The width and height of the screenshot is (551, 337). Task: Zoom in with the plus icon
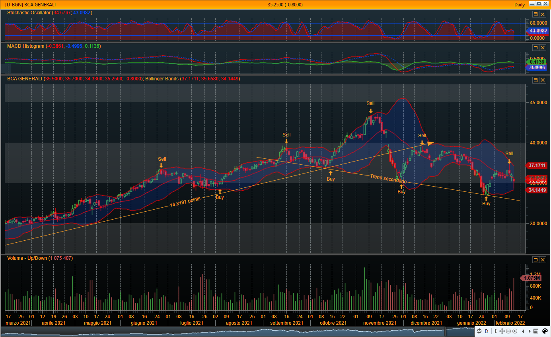click(515, 331)
